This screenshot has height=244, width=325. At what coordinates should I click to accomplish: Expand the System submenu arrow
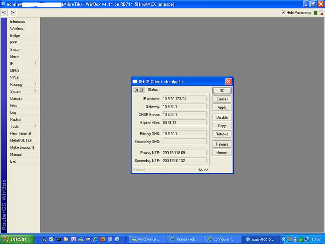pyautogui.click(x=36, y=91)
